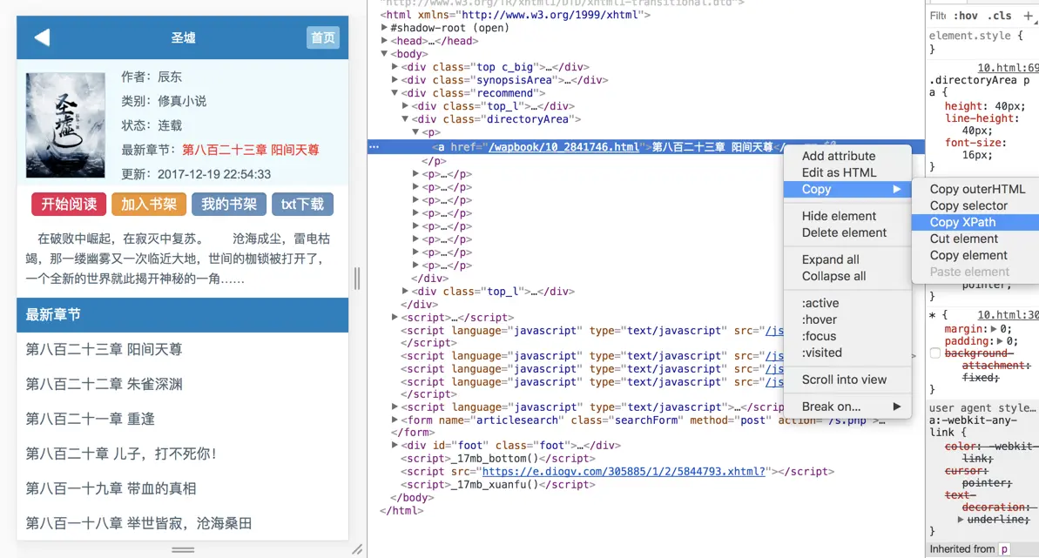The image size is (1039, 558).
Task: Select Hide element in context menu
Action: click(x=839, y=216)
